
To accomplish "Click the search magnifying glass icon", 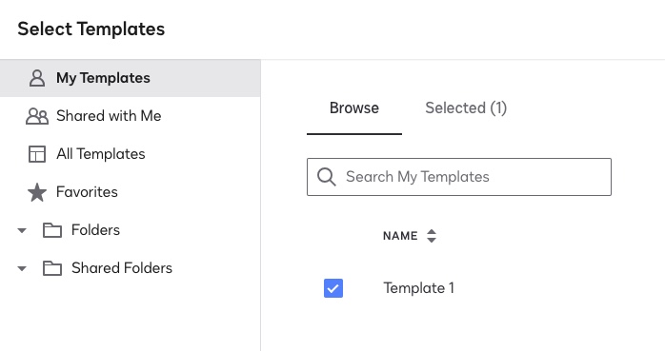I will tap(327, 177).
